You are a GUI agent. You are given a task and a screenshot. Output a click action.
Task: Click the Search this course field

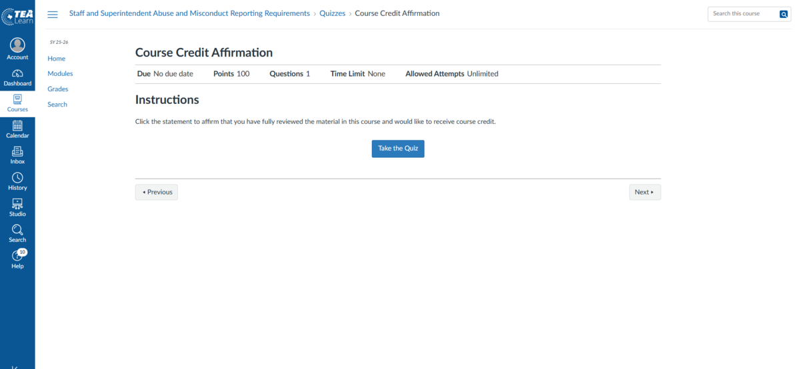742,14
